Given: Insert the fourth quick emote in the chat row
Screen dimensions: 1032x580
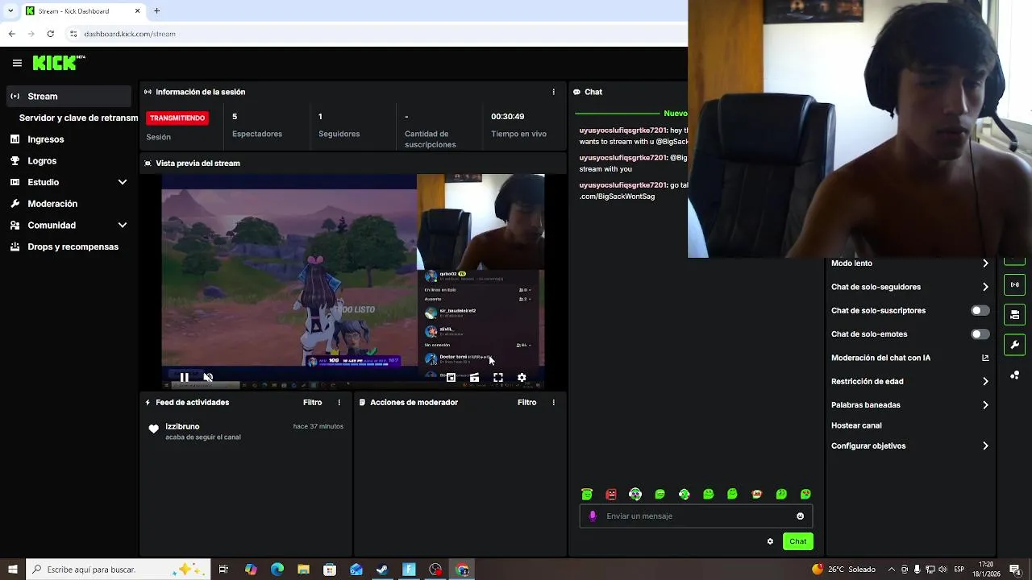Looking at the screenshot, I should 660,494.
